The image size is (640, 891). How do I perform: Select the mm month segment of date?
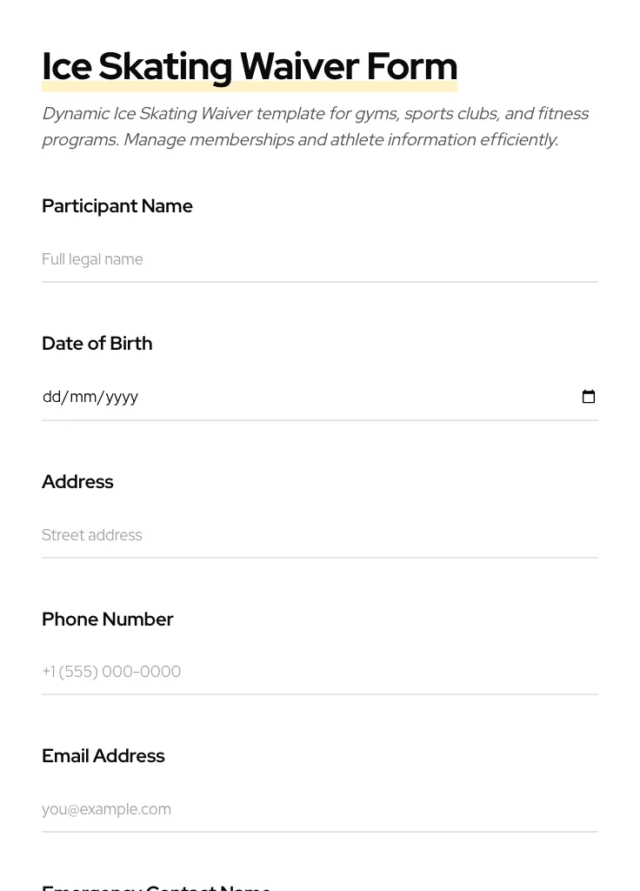[83, 397]
